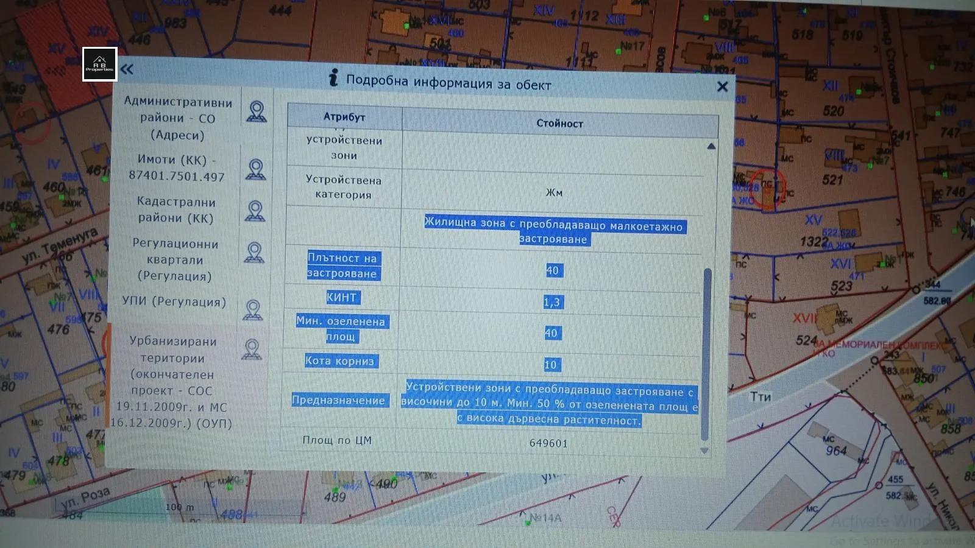Select Урбанизирани територии (окончателен проект) entry
This screenshot has width=975, height=548.
(x=173, y=382)
